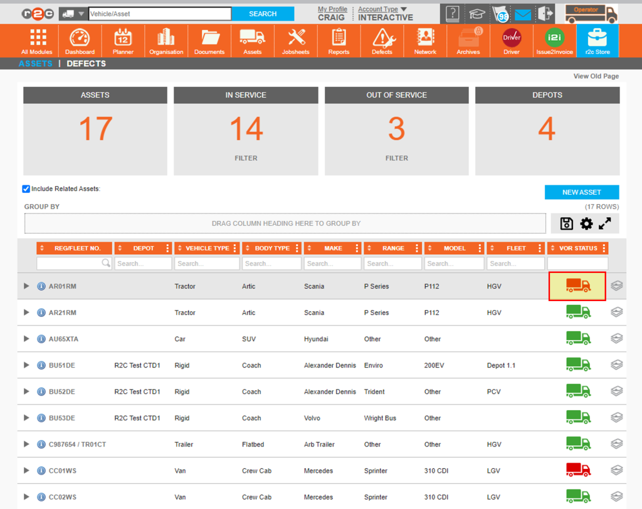This screenshot has width=642, height=509.
Task: Filter by Out of Service assets
Action: coord(396,158)
